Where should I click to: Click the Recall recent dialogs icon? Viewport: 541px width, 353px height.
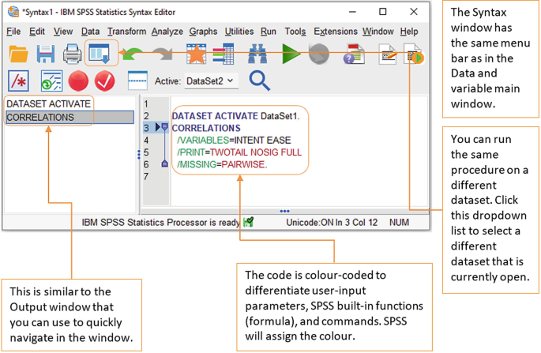pos(100,54)
